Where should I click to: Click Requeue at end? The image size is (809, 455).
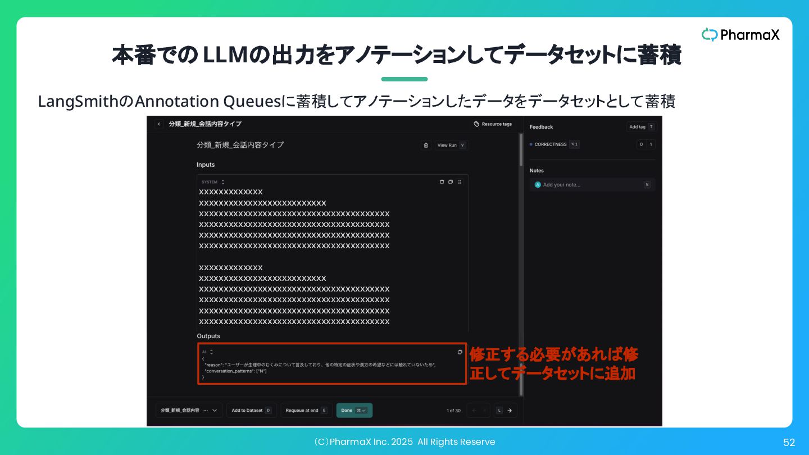coord(306,411)
